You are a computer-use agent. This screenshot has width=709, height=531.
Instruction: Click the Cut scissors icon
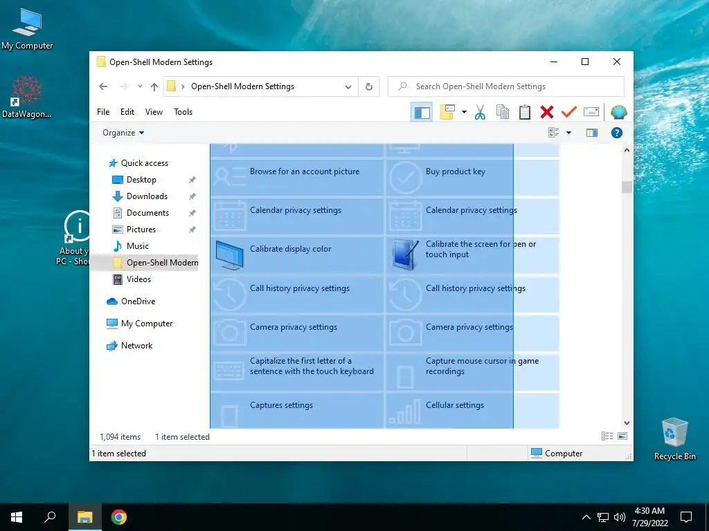point(481,112)
